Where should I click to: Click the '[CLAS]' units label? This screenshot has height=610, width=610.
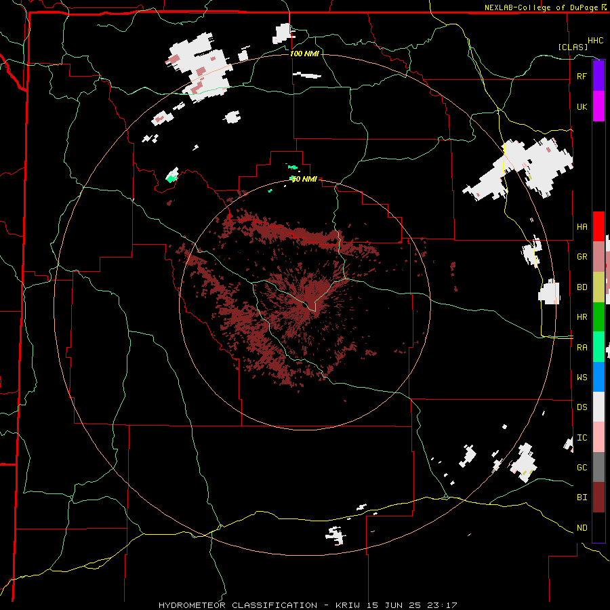(x=573, y=47)
